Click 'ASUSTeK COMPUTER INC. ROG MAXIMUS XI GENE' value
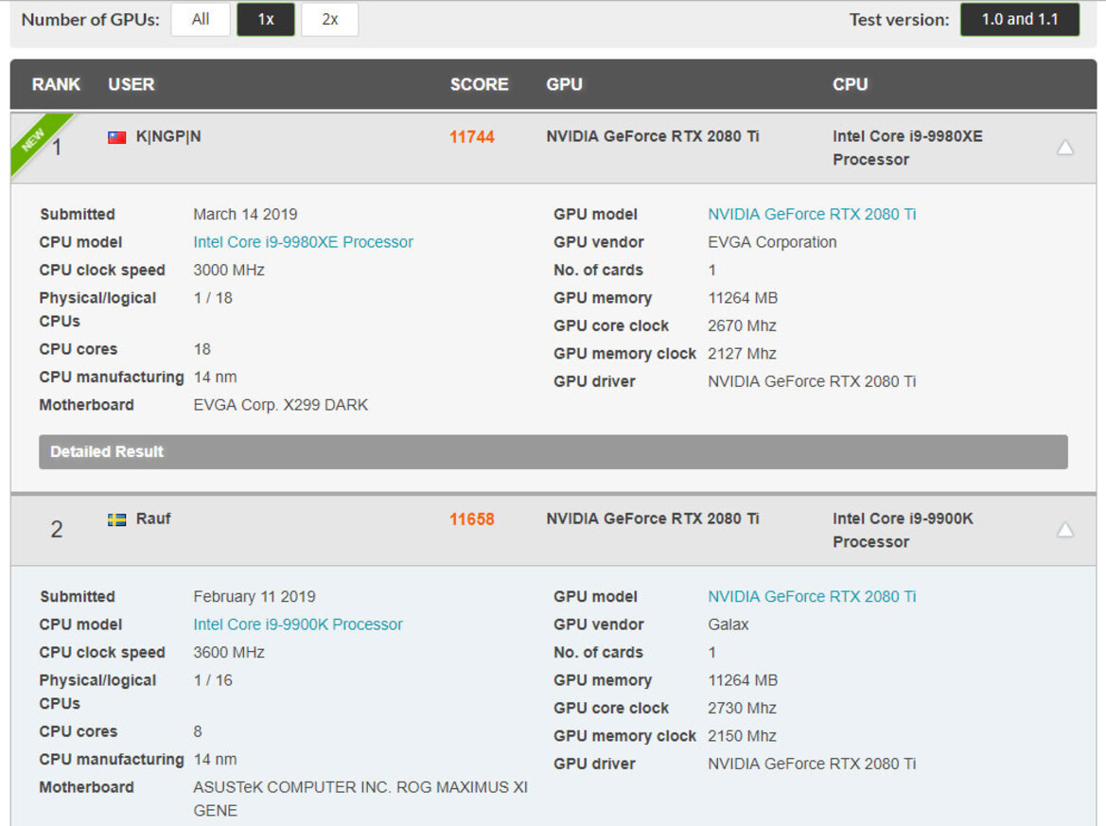 (360, 799)
